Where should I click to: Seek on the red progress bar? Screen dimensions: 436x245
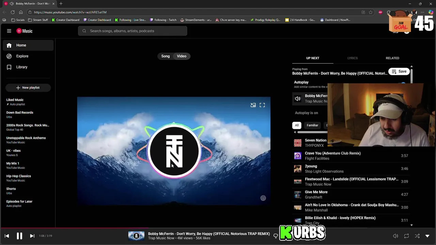pos(74,228)
